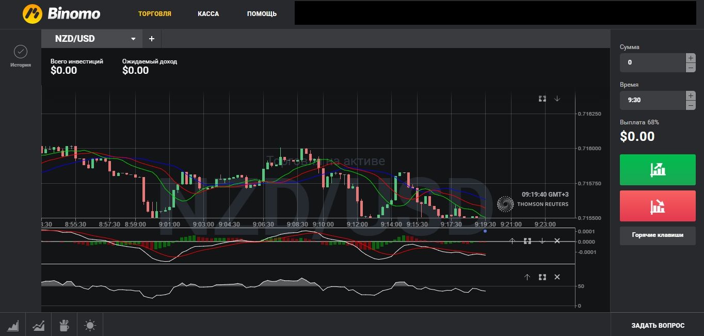Maximize the main price chart
Viewport: 704px width, 336px height.
coord(542,99)
